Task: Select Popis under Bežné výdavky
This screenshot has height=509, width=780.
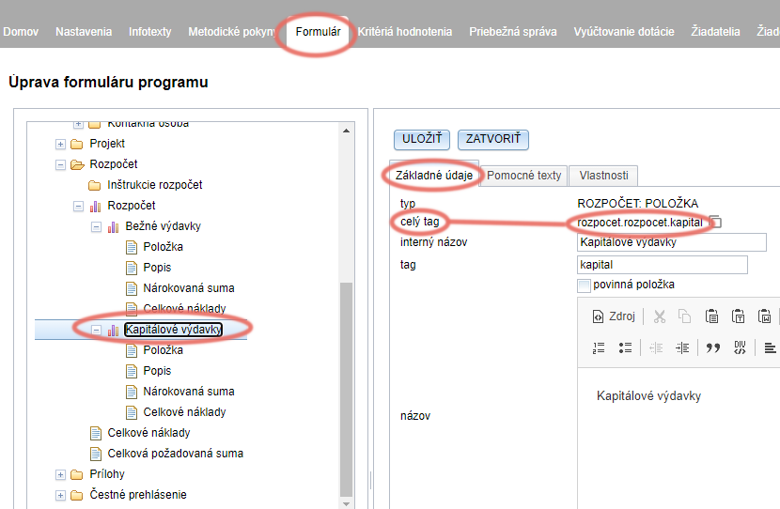Action: [x=157, y=268]
